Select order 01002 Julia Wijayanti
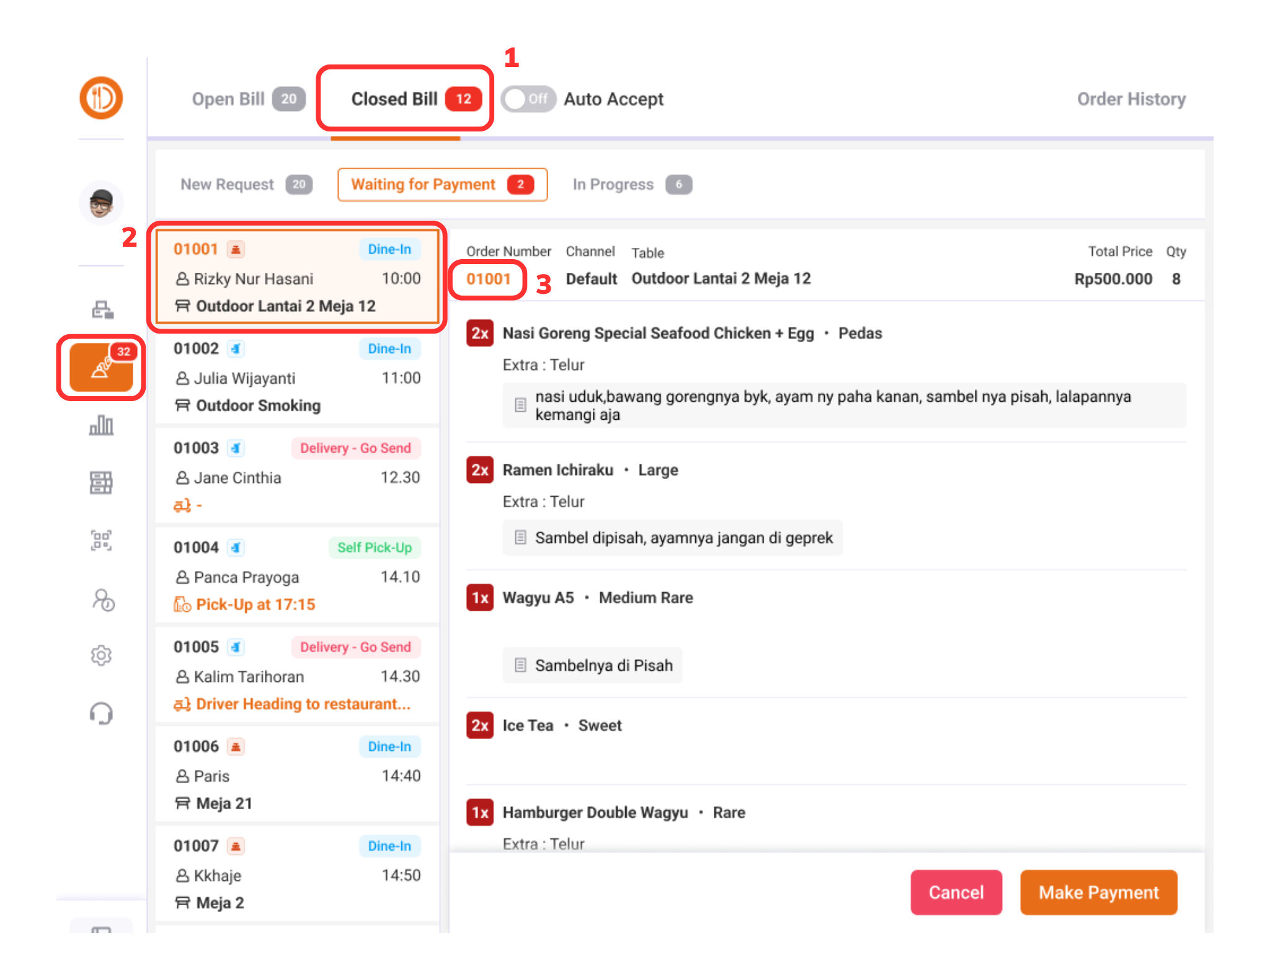The height and width of the screenshot is (961, 1270). (297, 377)
